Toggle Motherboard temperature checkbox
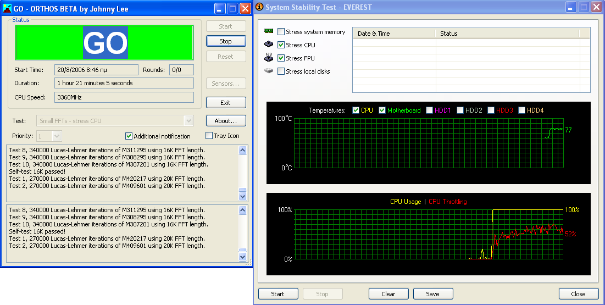Screen dimensions: 605x305 382,110
